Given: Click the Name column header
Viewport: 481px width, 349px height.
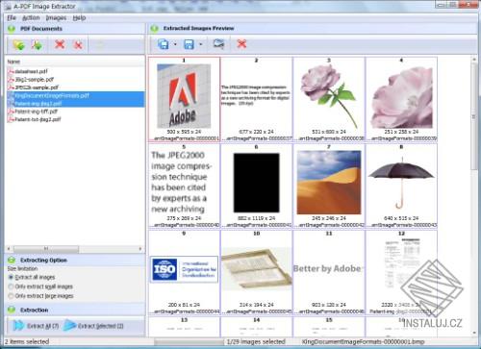Looking at the screenshot, I should (x=75, y=62).
